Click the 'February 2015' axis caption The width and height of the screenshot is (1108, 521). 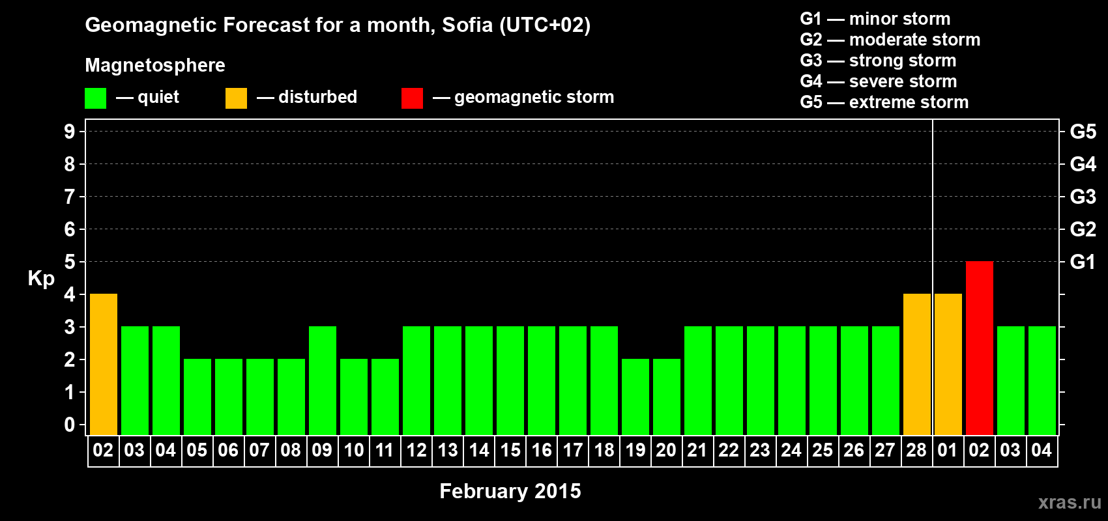click(x=510, y=491)
